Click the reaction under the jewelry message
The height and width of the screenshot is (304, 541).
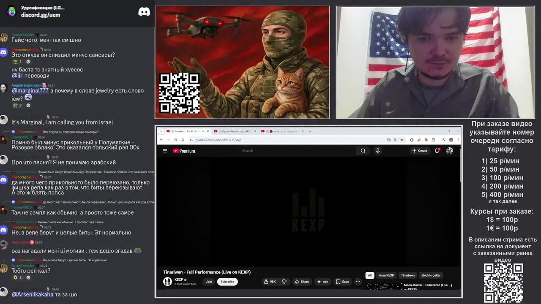(x=17, y=105)
